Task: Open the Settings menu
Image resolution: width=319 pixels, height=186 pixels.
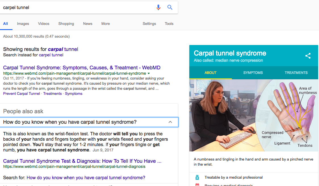Action: [149, 24]
